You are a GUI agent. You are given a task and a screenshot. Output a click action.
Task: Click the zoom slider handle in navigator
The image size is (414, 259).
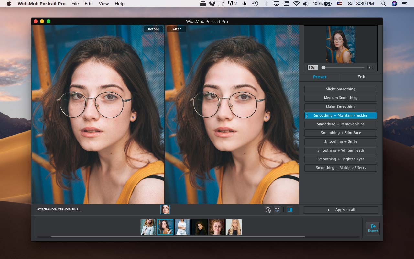click(323, 68)
